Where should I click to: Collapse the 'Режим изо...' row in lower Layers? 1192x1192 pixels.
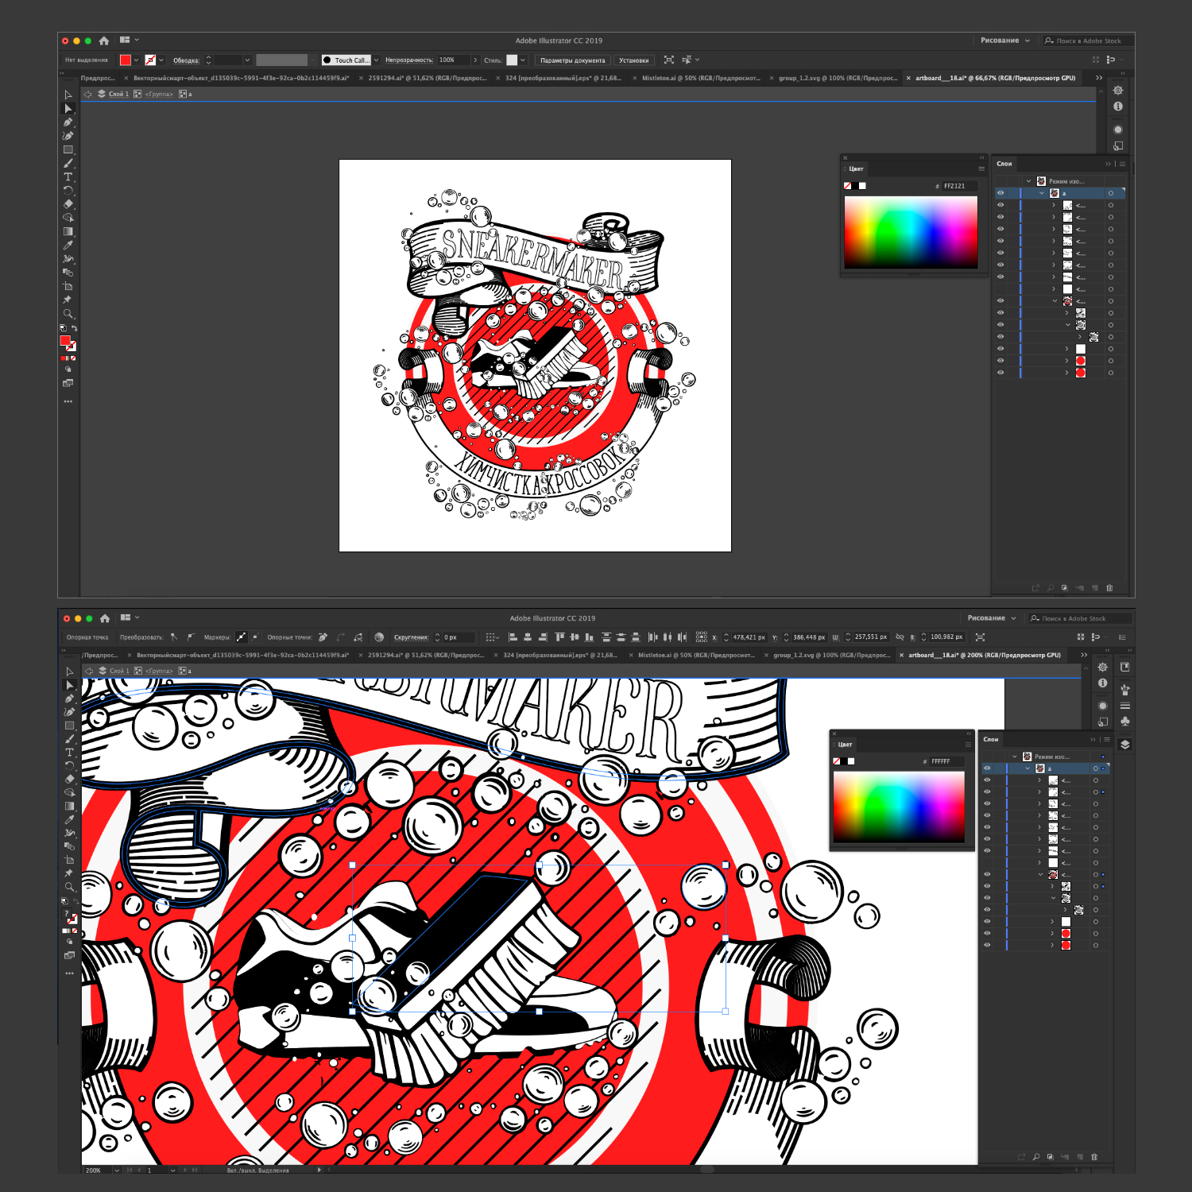1015,757
